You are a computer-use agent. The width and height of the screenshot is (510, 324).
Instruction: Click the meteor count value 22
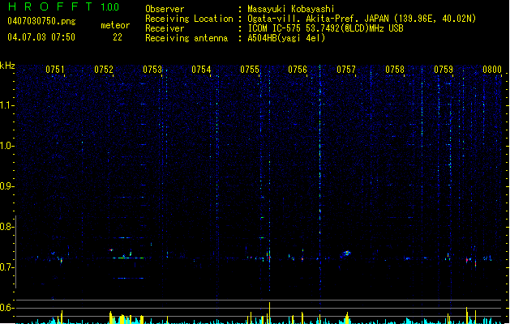(x=118, y=37)
